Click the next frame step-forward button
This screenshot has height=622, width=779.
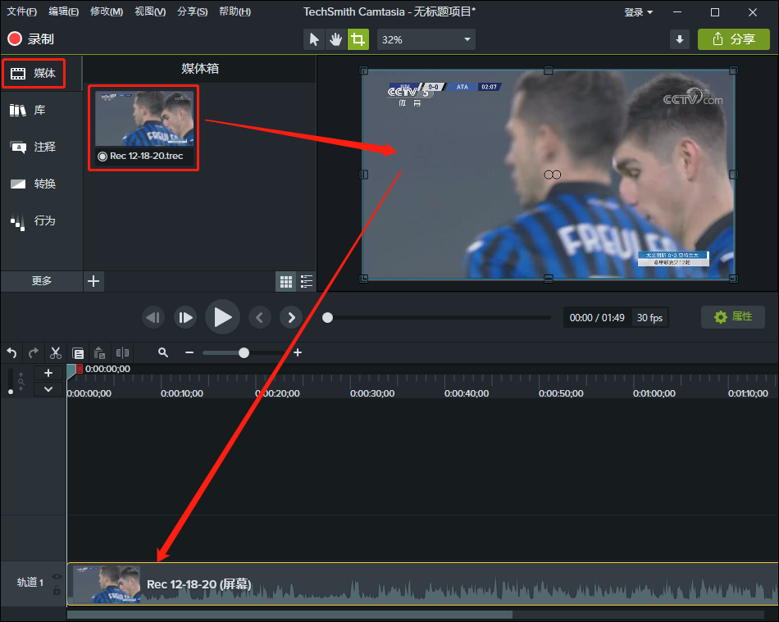pyautogui.click(x=185, y=317)
